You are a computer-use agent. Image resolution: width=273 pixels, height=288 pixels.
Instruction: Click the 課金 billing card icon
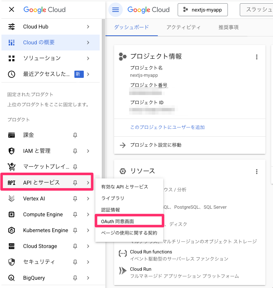(x=12, y=135)
